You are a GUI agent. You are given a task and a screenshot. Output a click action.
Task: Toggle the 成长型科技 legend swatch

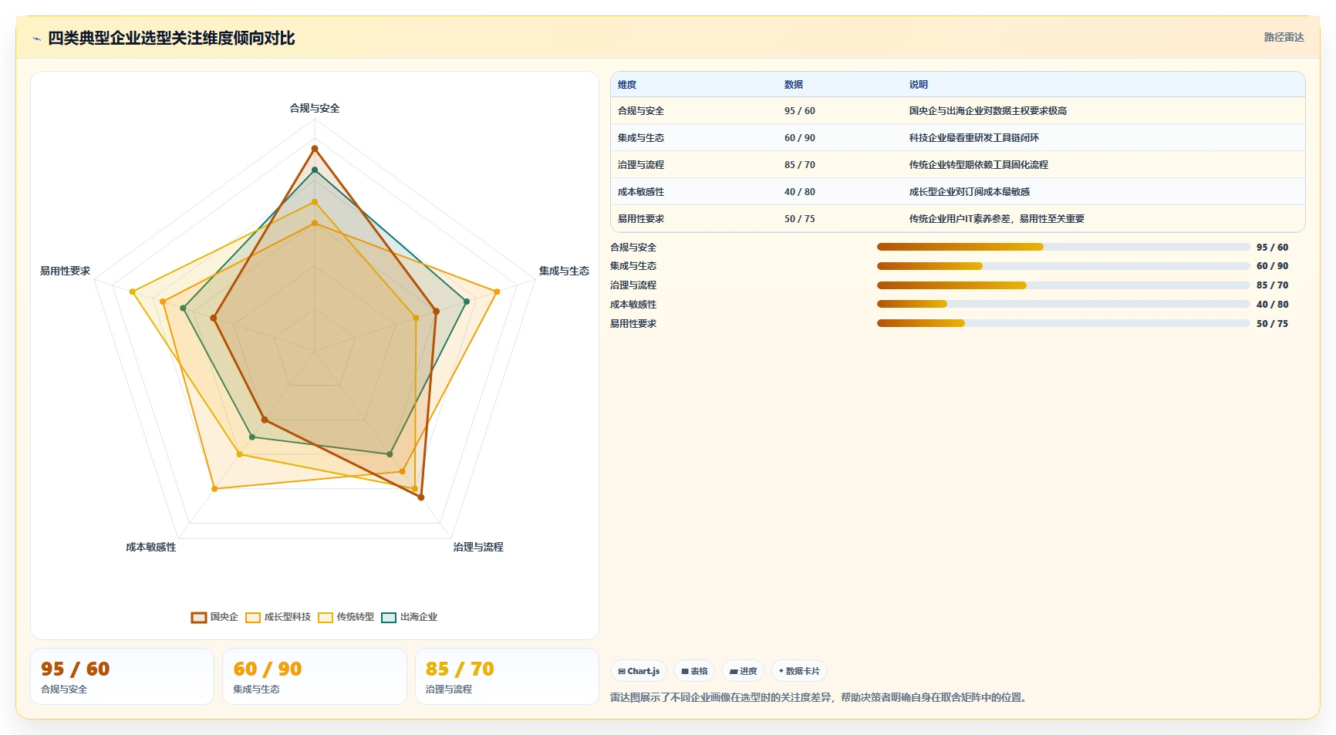click(x=253, y=617)
